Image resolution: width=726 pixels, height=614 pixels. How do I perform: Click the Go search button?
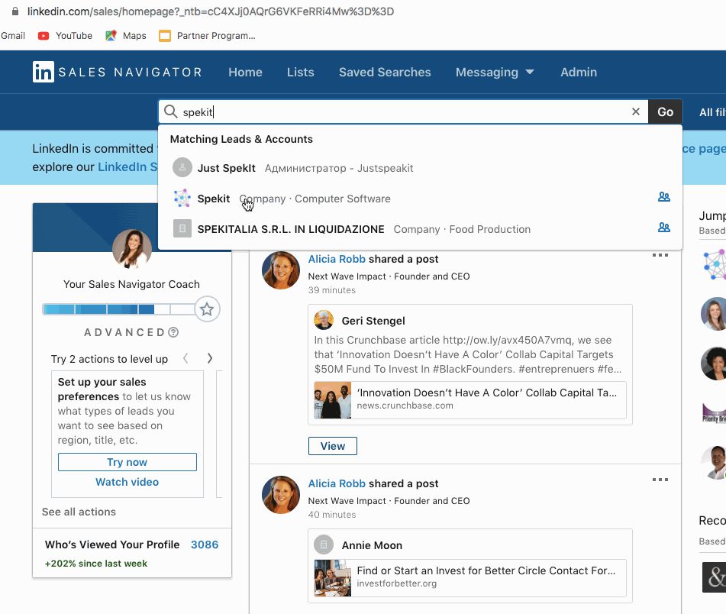point(666,111)
